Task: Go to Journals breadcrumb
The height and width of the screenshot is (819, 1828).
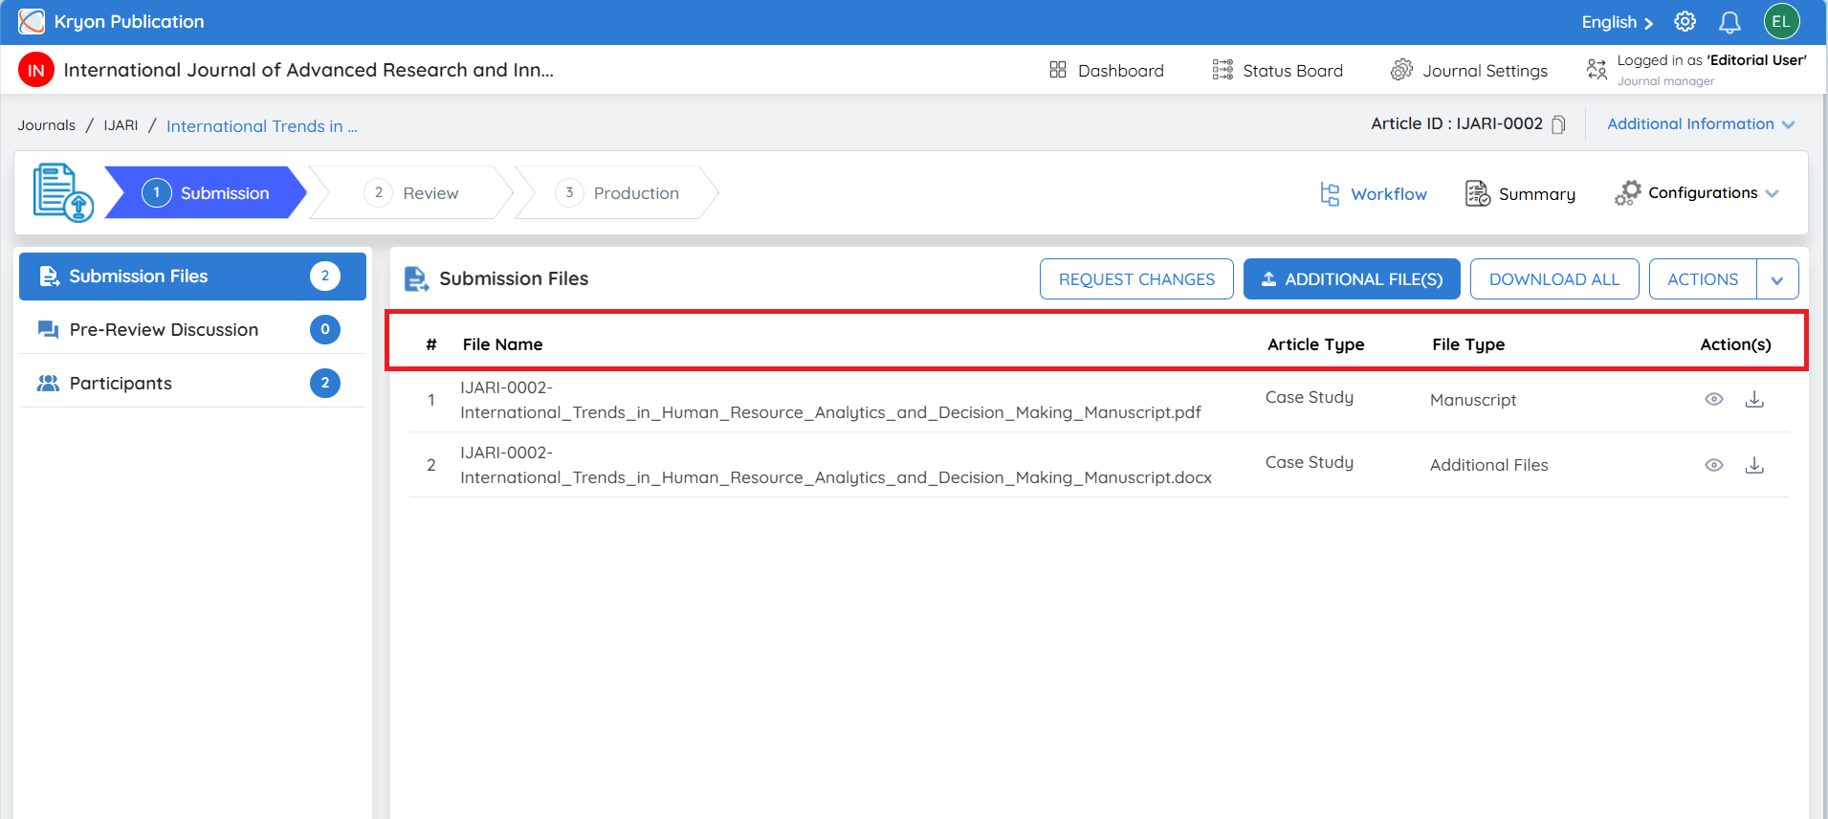Action: (x=46, y=125)
